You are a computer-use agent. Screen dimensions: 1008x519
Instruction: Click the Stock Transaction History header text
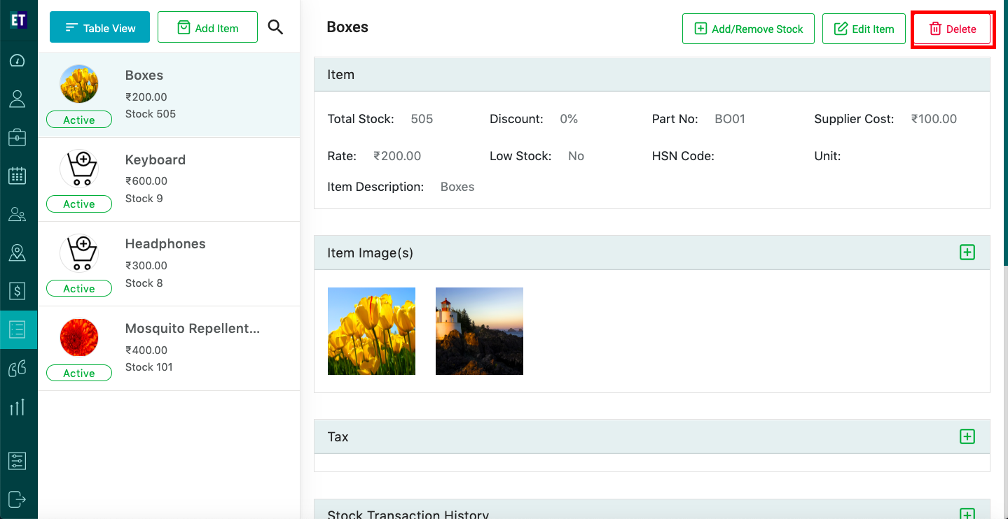[408, 515]
